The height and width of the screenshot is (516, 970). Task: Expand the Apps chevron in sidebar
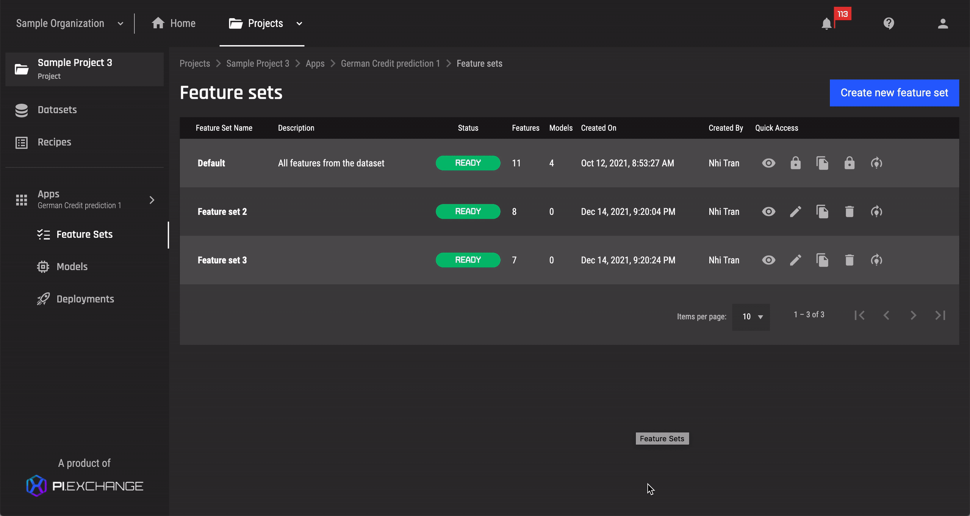click(152, 200)
